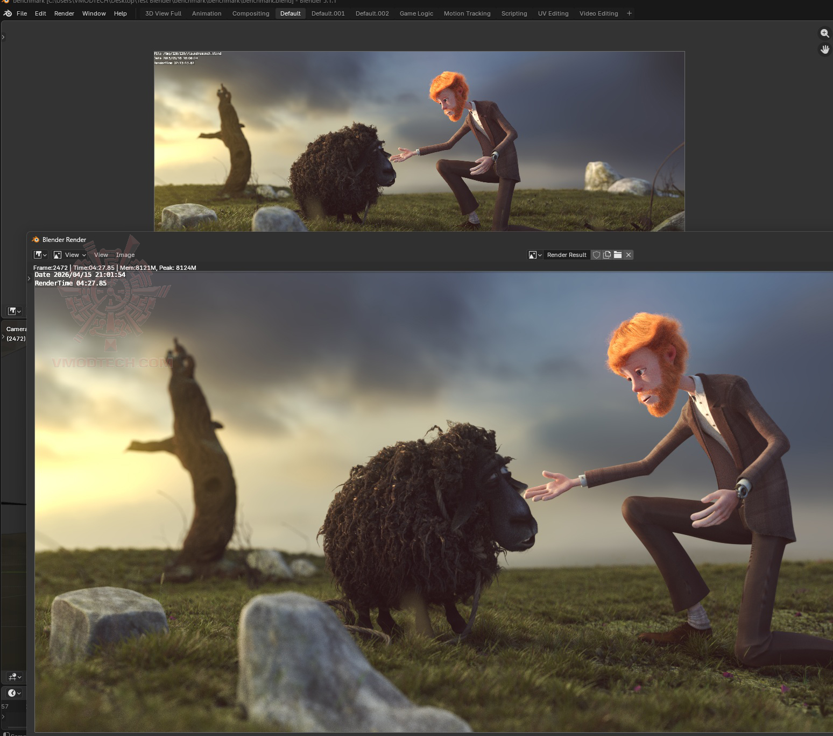This screenshot has width=833, height=736.
Task: Click the render stats line reading Frame:2472
Action: pyautogui.click(x=115, y=268)
